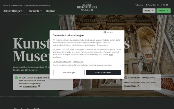Screen dimensions: 174x109
Task: Click the green status dot in the notice box
Action: click(x=16, y=78)
